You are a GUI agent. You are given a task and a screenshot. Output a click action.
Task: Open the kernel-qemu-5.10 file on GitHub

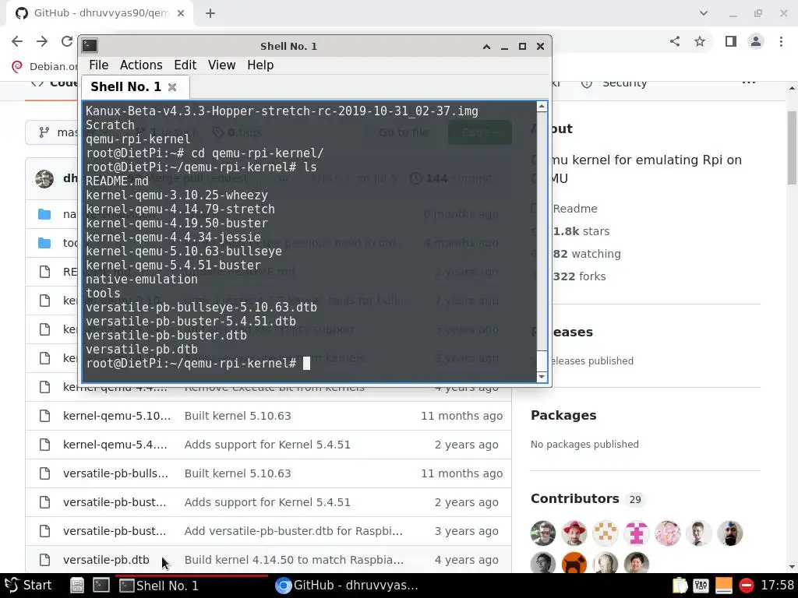click(117, 416)
